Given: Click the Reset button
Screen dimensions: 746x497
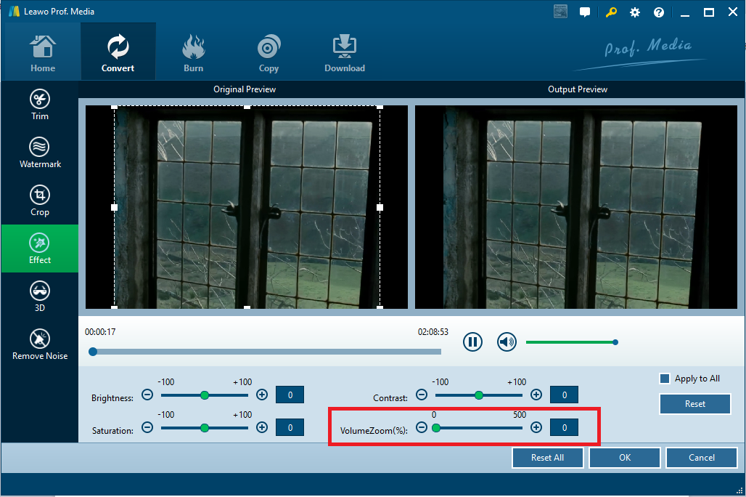Looking at the screenshot, I should tap(694, 403).
